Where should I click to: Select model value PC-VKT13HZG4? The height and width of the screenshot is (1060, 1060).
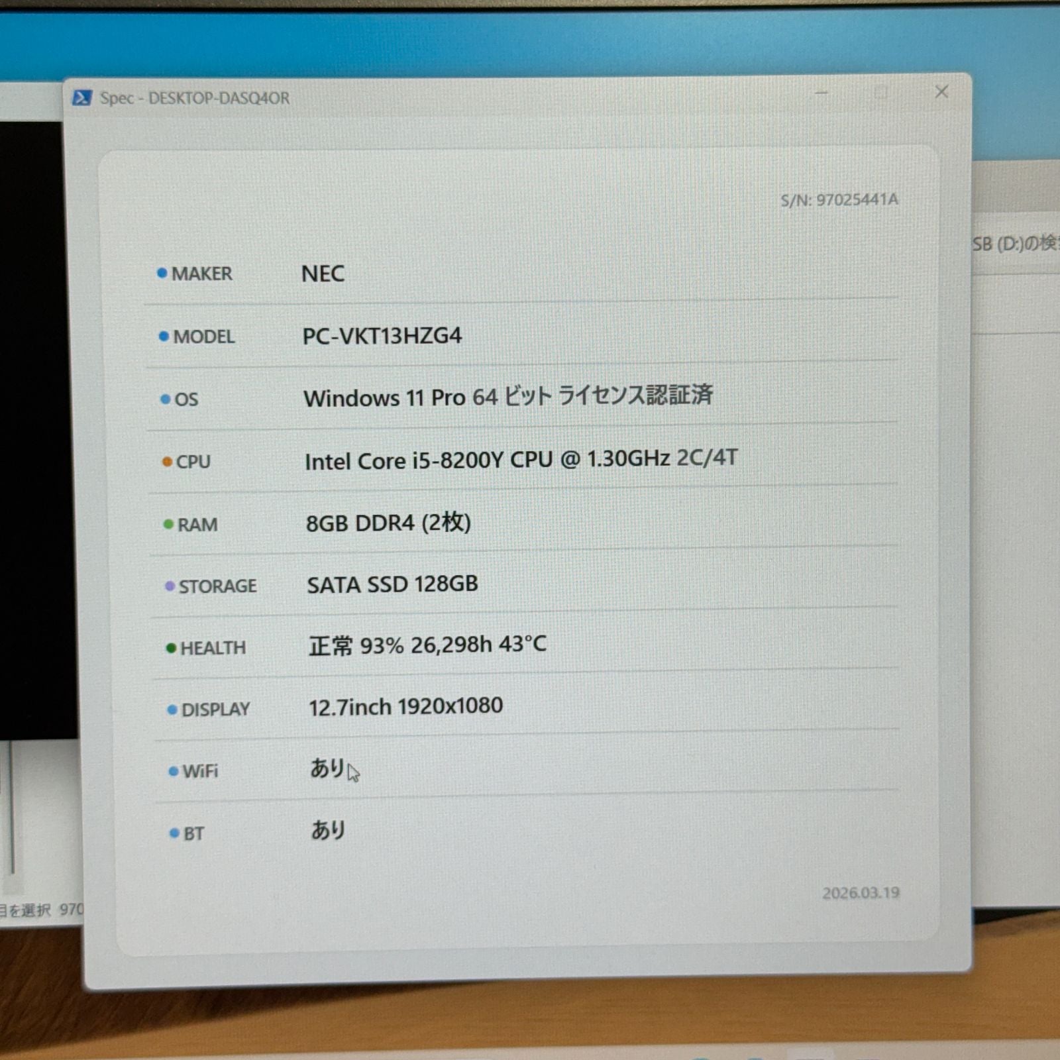tap(382, 336)
